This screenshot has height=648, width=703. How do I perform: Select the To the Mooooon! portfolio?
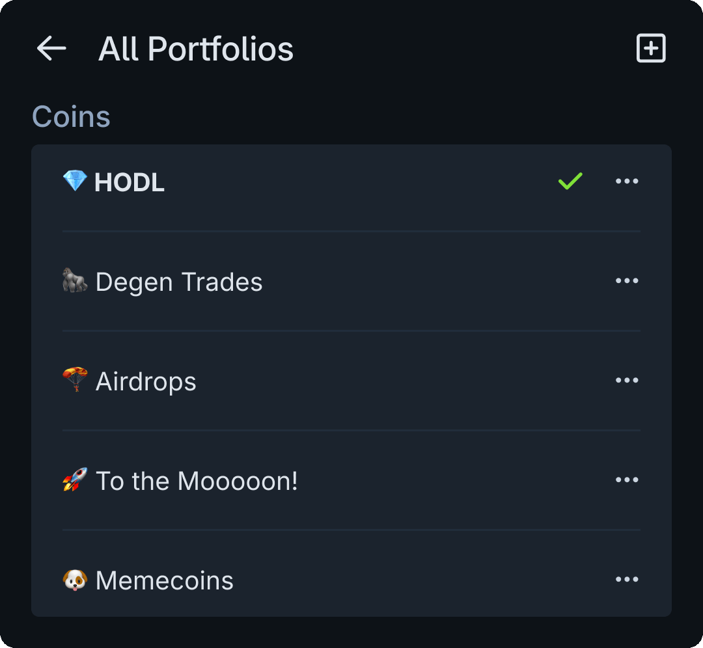[196, 481]
